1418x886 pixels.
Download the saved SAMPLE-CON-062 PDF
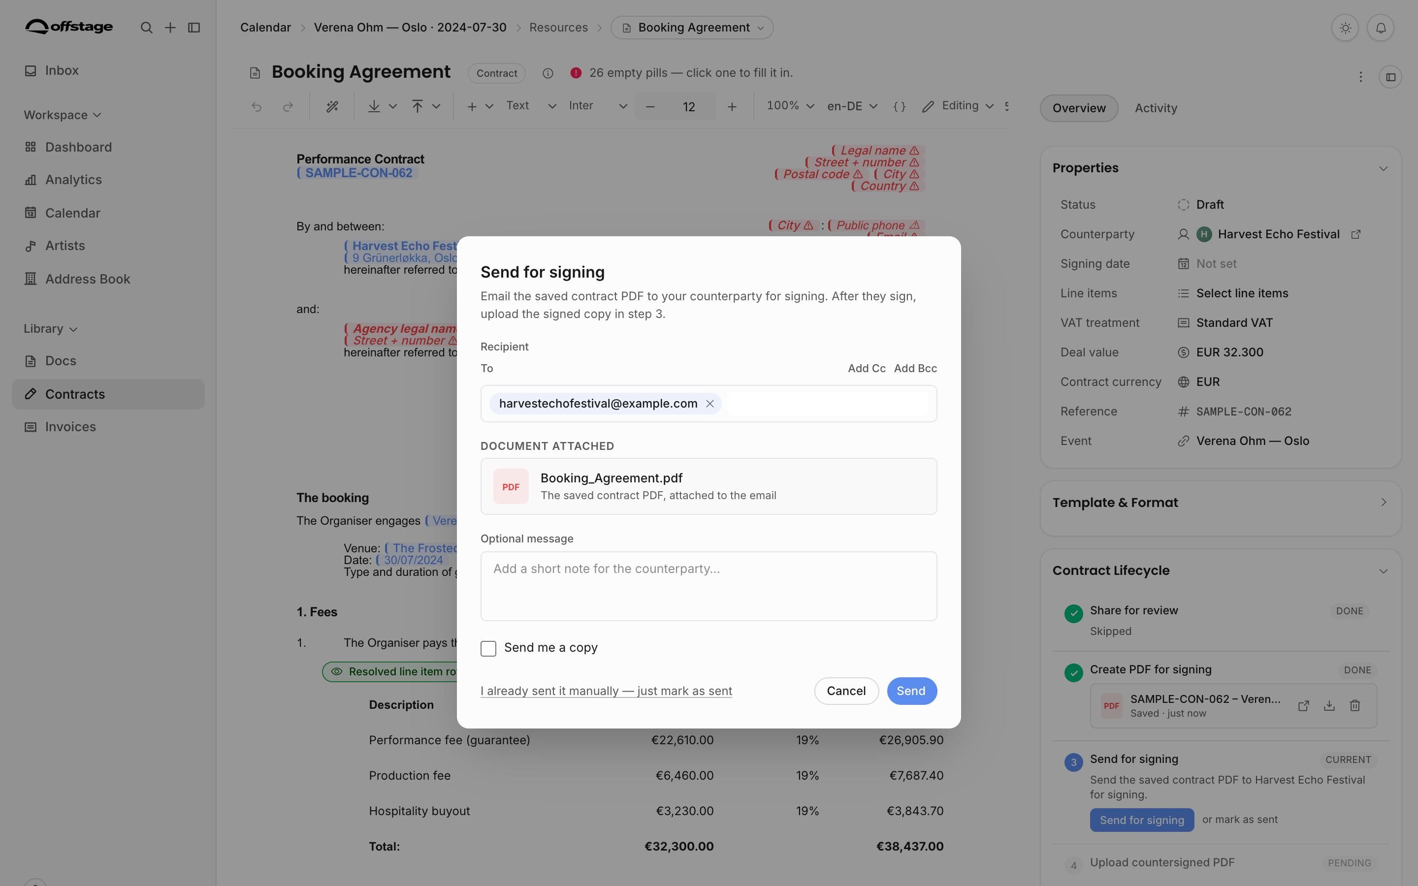pyautogui.click(x=1329, y=705)
